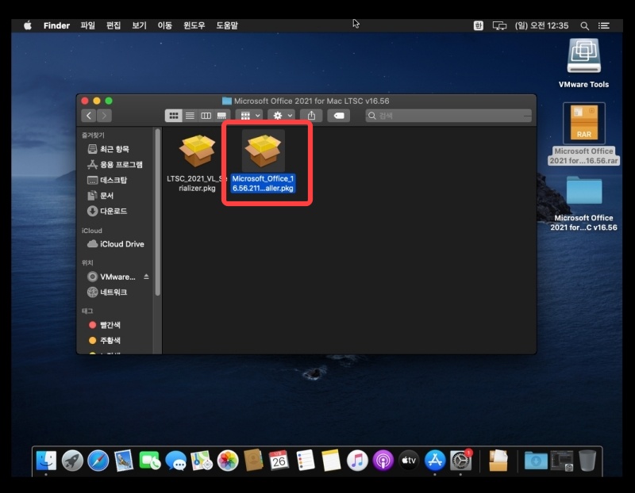
Task: Switch Finder to list view
Action: (190, 116)
